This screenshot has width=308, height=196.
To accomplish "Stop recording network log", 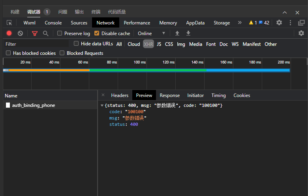I will point(9,34).
